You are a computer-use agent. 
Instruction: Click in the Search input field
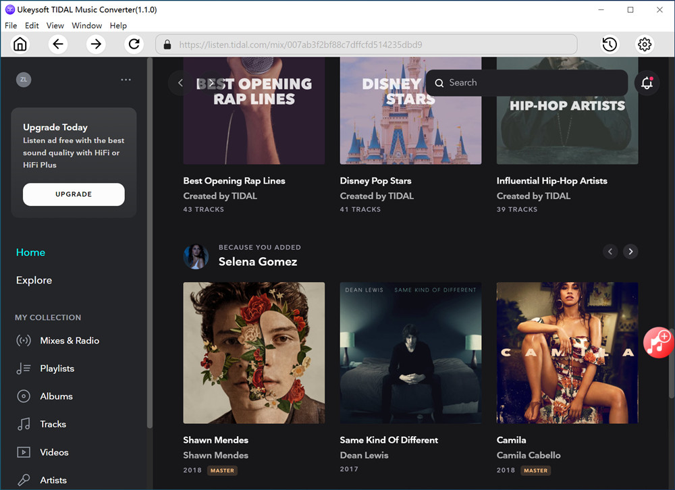click(x=527, y=82)
